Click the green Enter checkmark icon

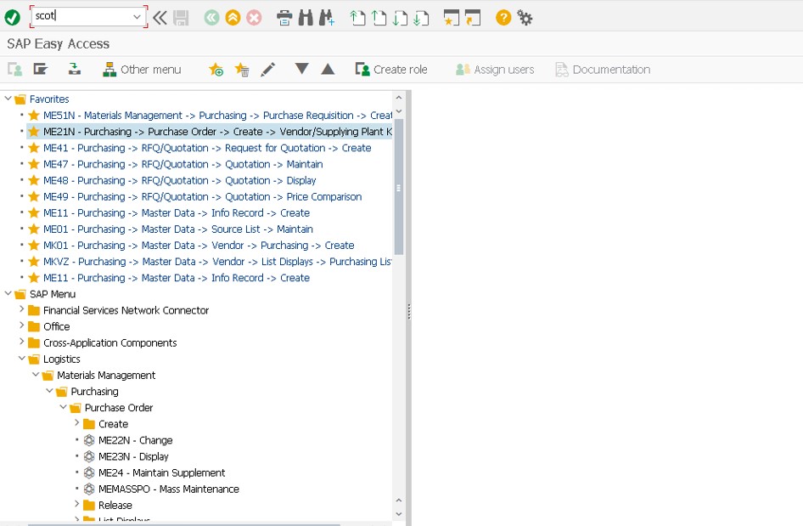point(12,18)
